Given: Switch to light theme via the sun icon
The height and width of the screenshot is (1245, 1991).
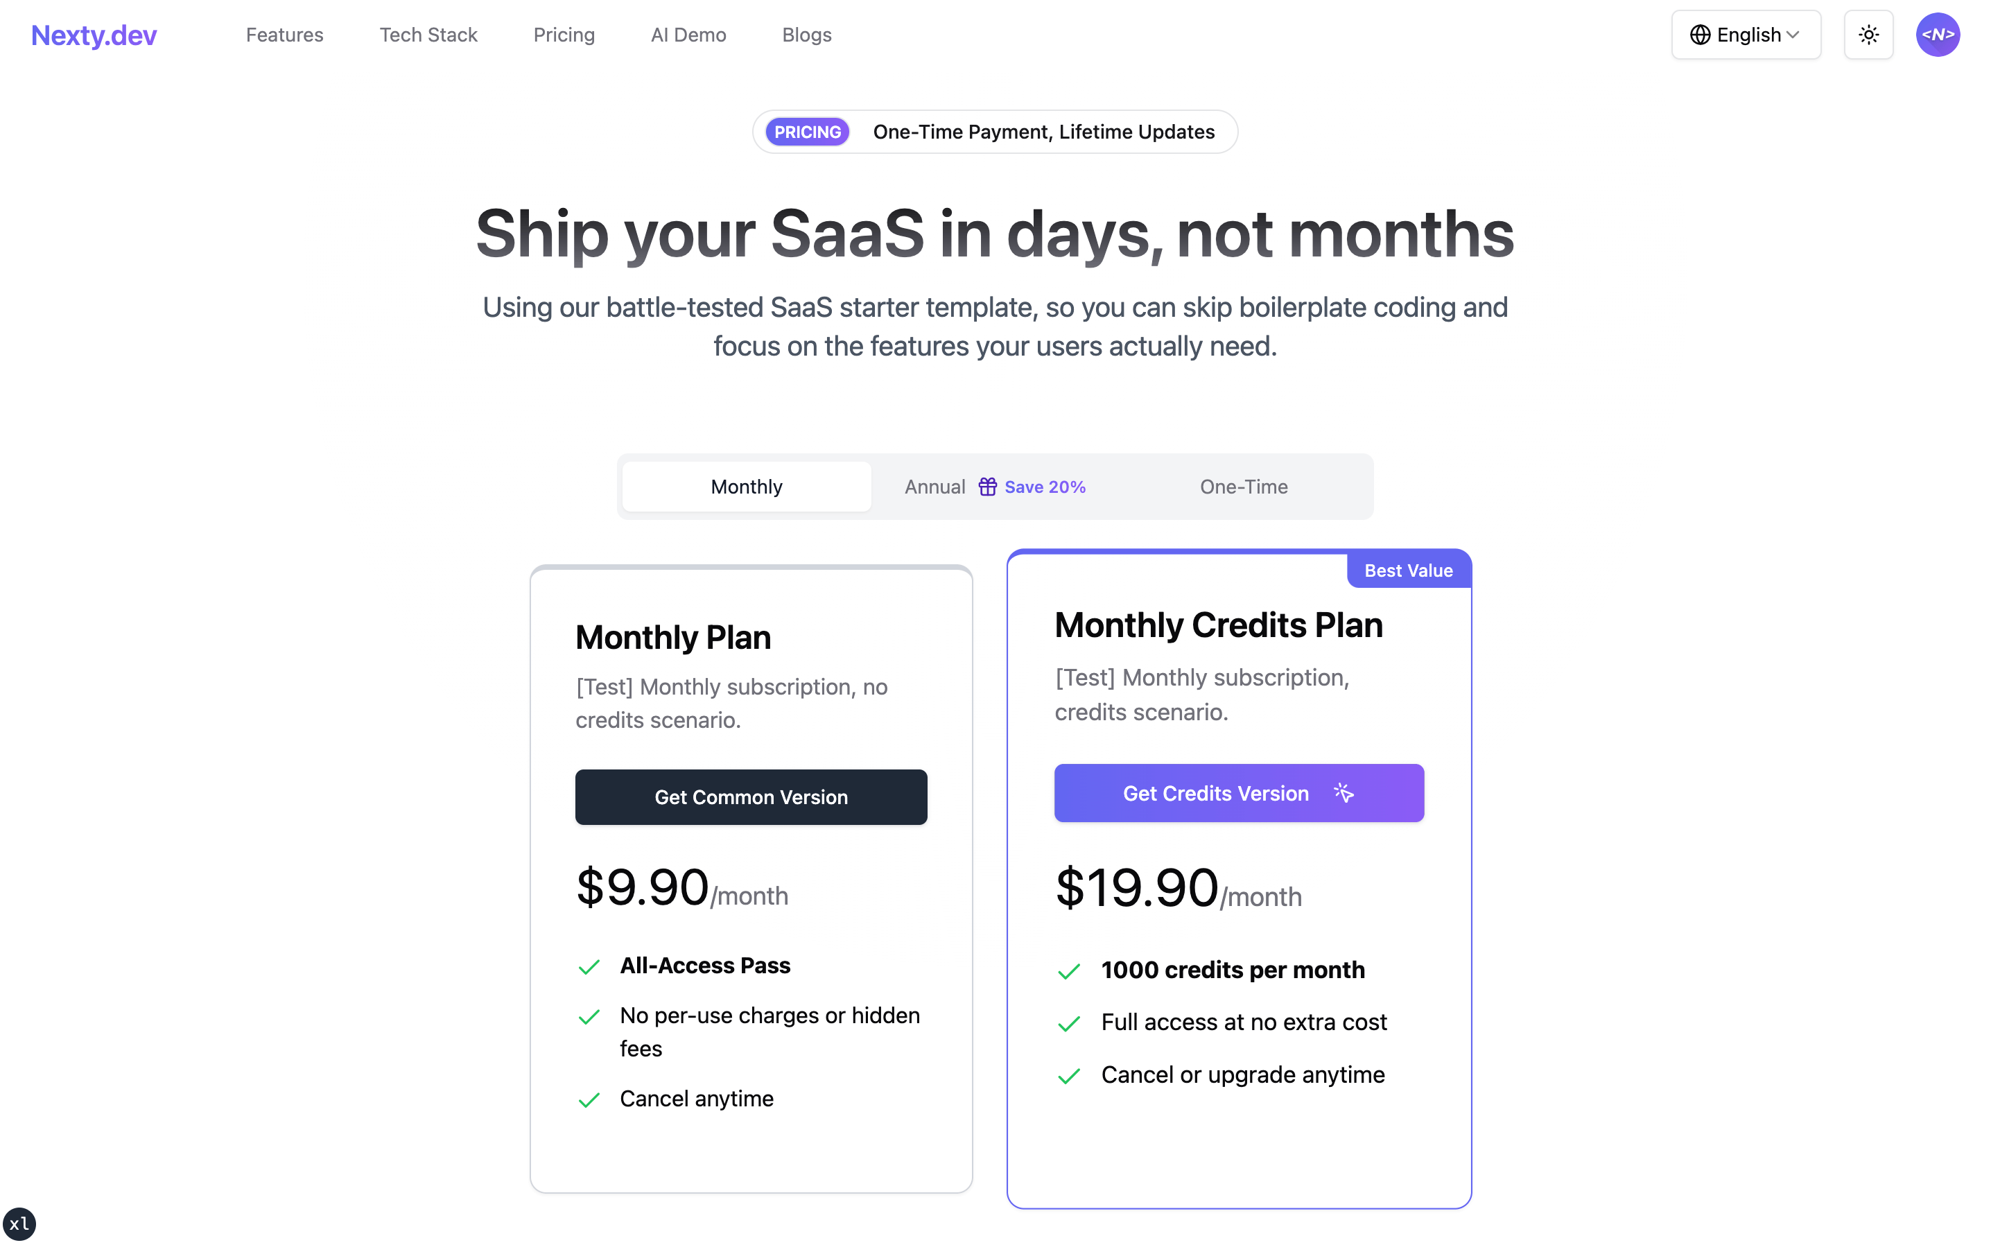Looking at the screenshot, I should [1869, 35].
